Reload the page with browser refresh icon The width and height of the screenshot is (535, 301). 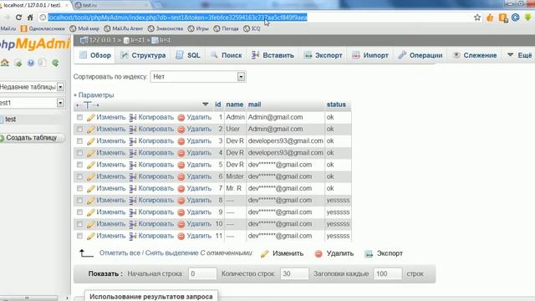18,18
